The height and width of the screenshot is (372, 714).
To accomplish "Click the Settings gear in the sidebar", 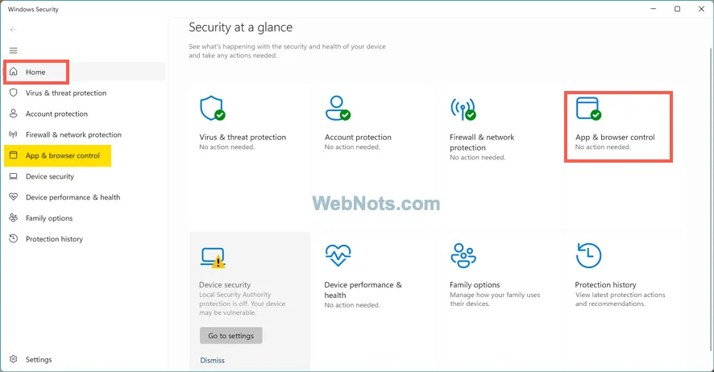I will click(13, 359).
